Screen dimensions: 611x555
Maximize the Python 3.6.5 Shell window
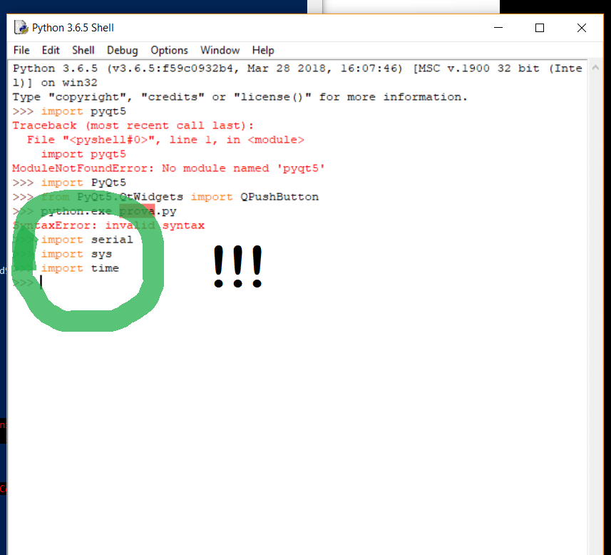539,28
